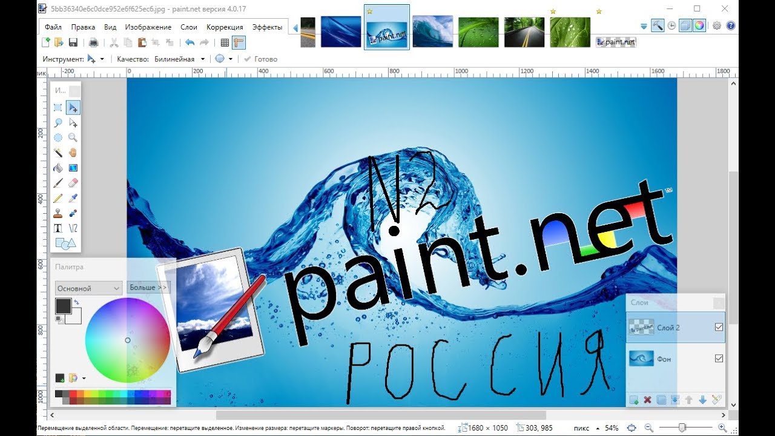This screenshot has width=775, height=436.
Task: Open the Файл menu
Action: pos(53,27)
